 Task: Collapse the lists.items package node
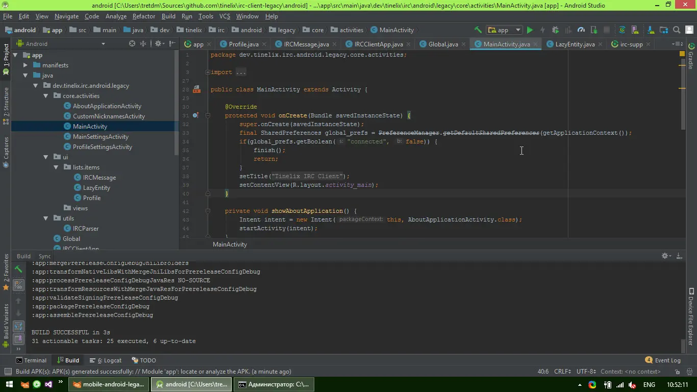click(x=56, y=167)
